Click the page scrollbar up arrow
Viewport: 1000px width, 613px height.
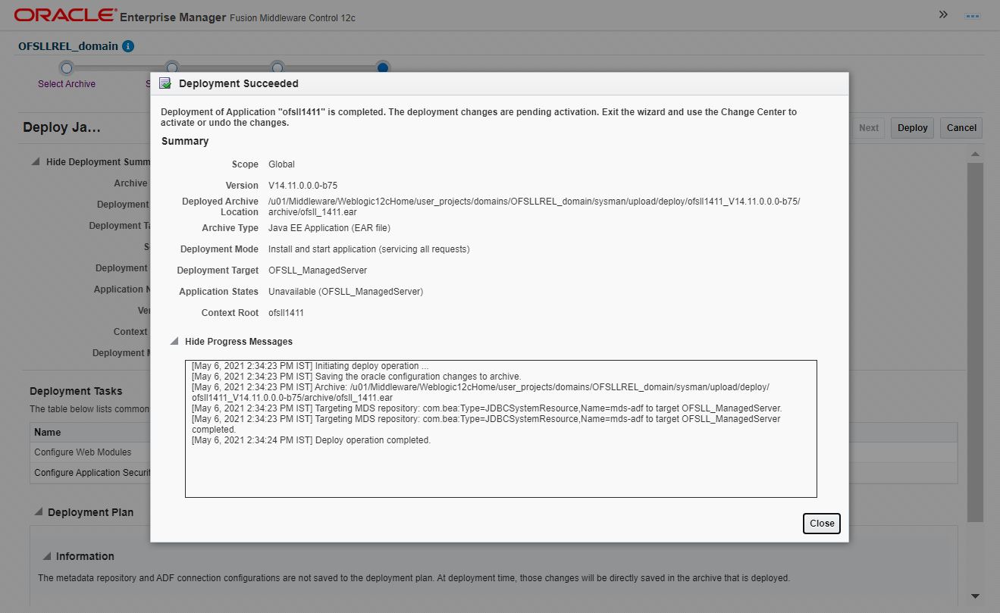[975, 154]
